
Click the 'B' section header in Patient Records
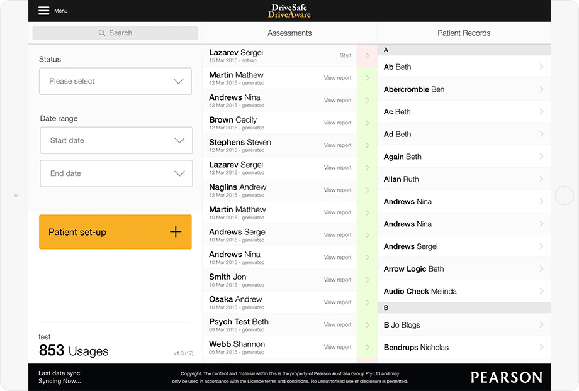point(464,307)
